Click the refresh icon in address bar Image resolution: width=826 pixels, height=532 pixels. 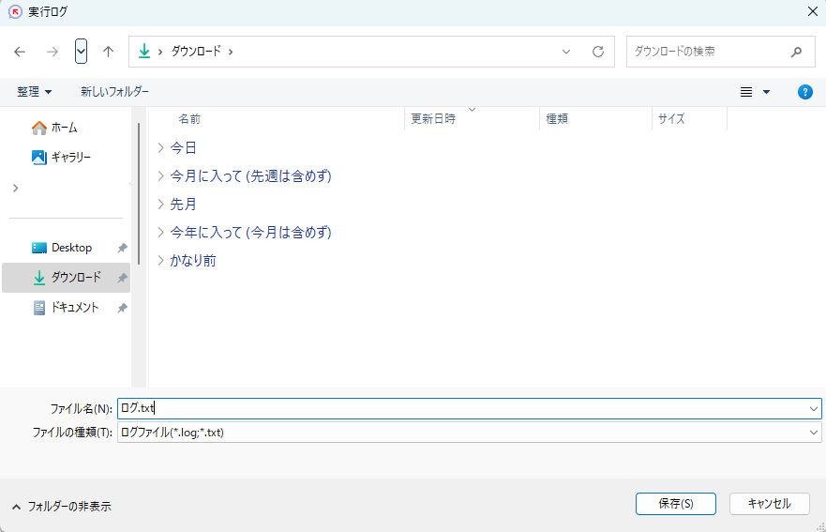tap(597, 52)
